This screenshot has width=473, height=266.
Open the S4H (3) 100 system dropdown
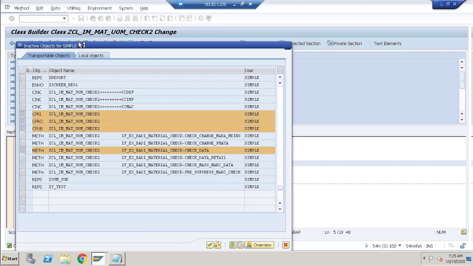tap(399, 246)
